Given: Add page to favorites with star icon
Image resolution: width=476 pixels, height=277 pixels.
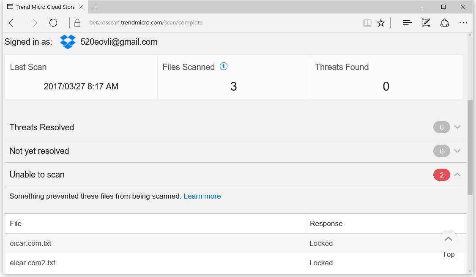Looking at the screenshot, I should click(381, 23).
